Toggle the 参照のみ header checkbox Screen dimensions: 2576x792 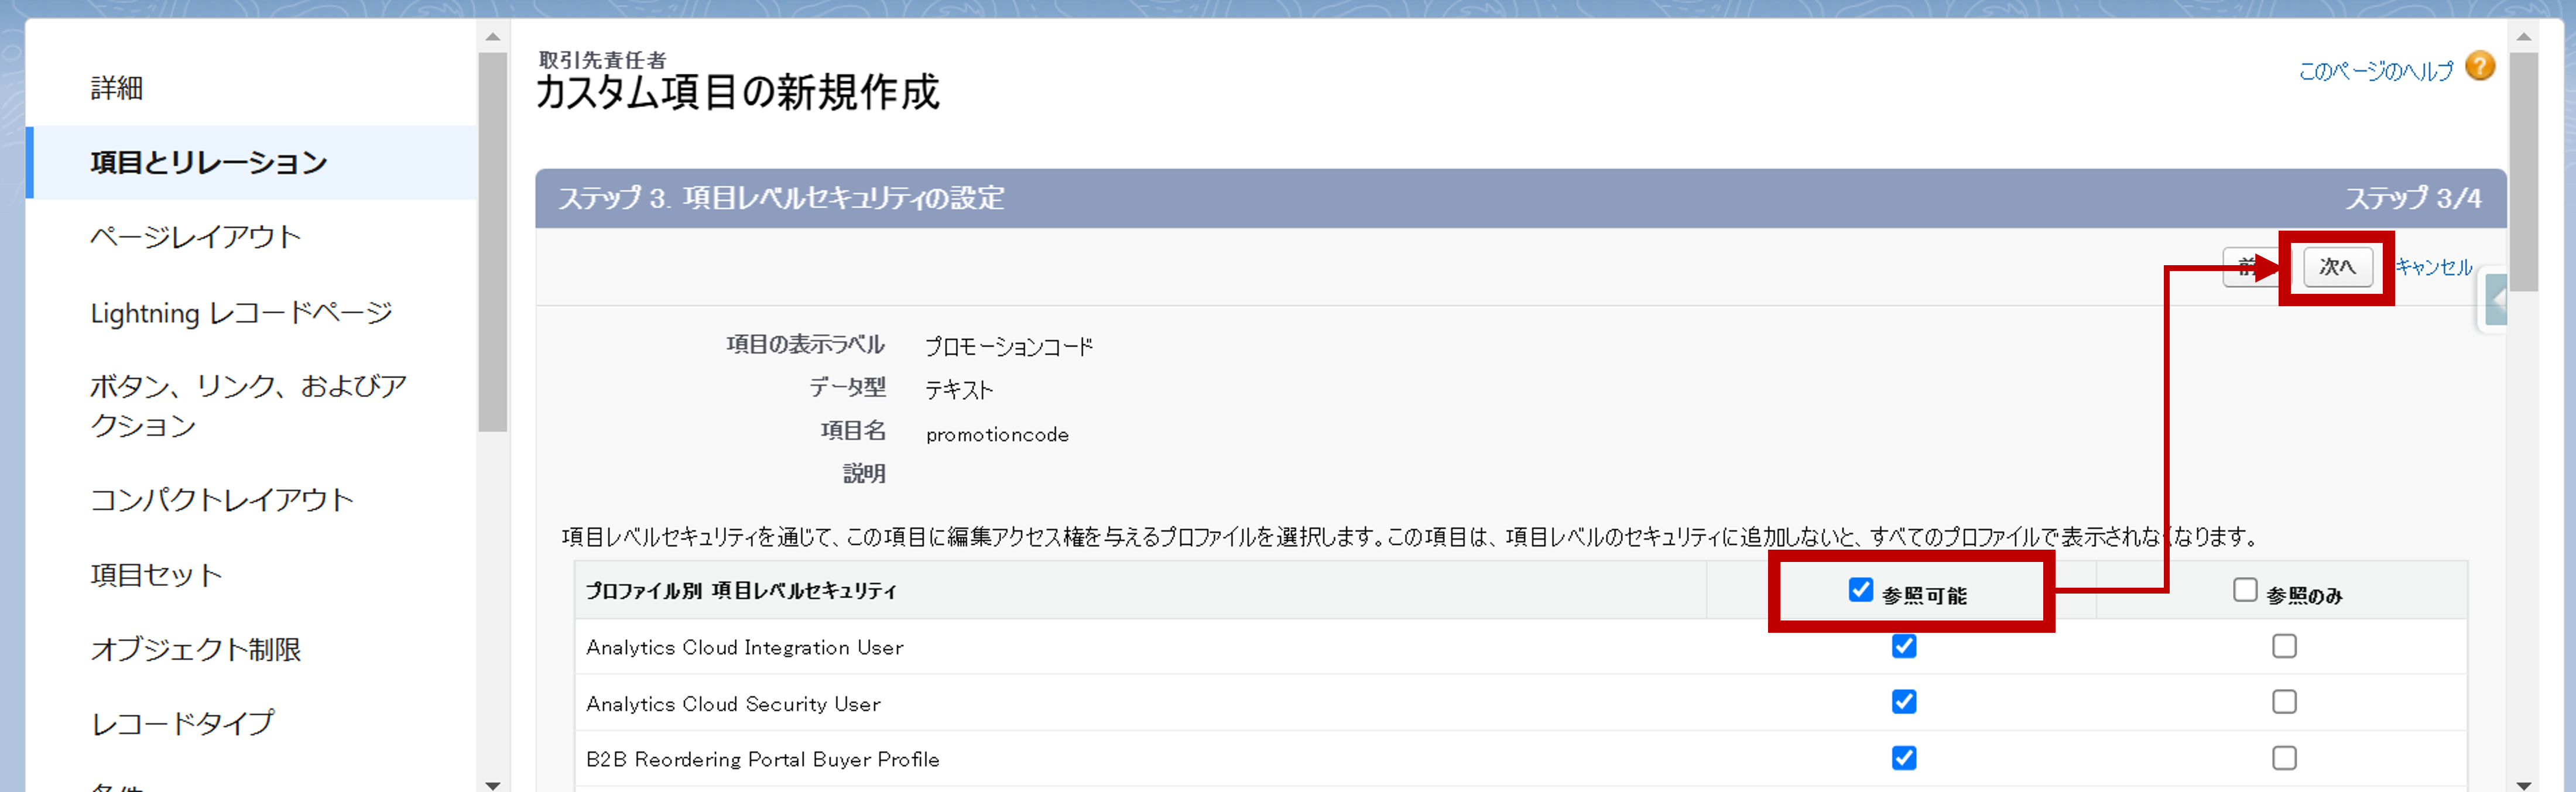[2245, 590]
